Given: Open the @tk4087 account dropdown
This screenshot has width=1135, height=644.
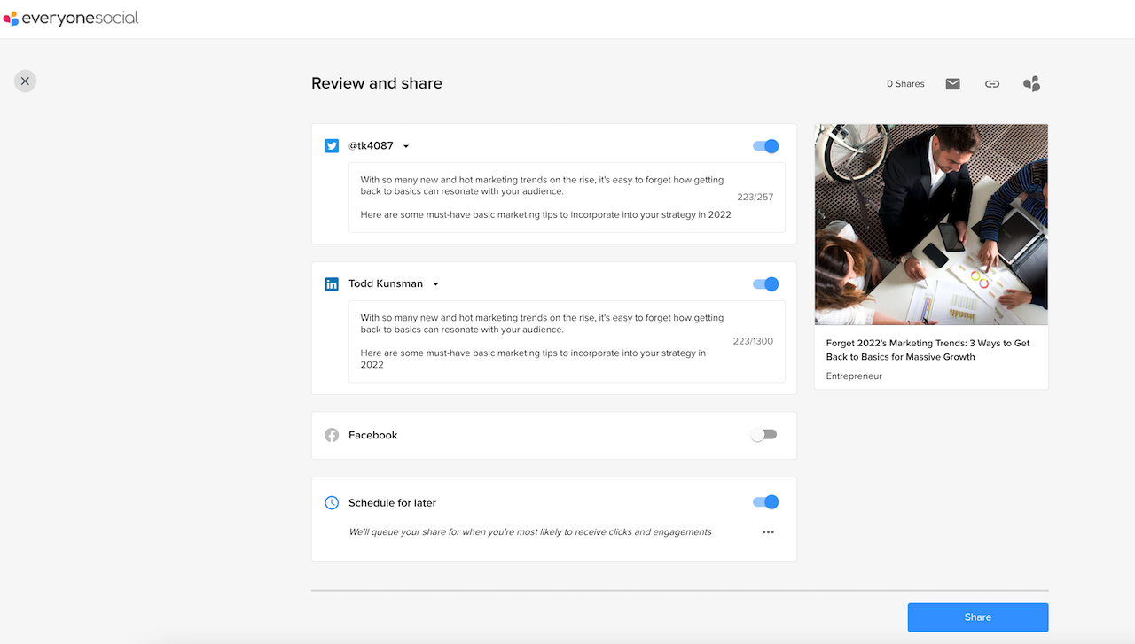Looking at the screenshot, I should coord(405,145).
